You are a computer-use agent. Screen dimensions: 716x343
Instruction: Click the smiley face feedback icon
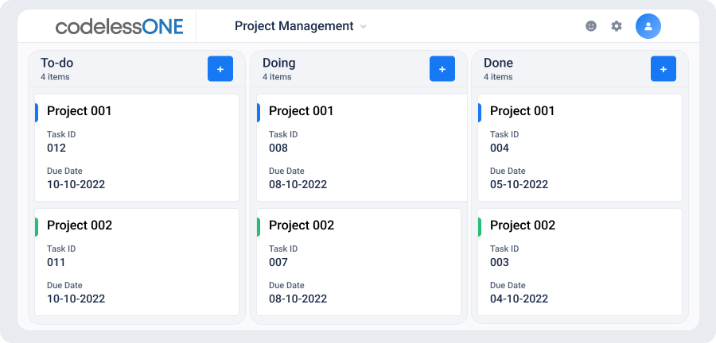[591, 26]
